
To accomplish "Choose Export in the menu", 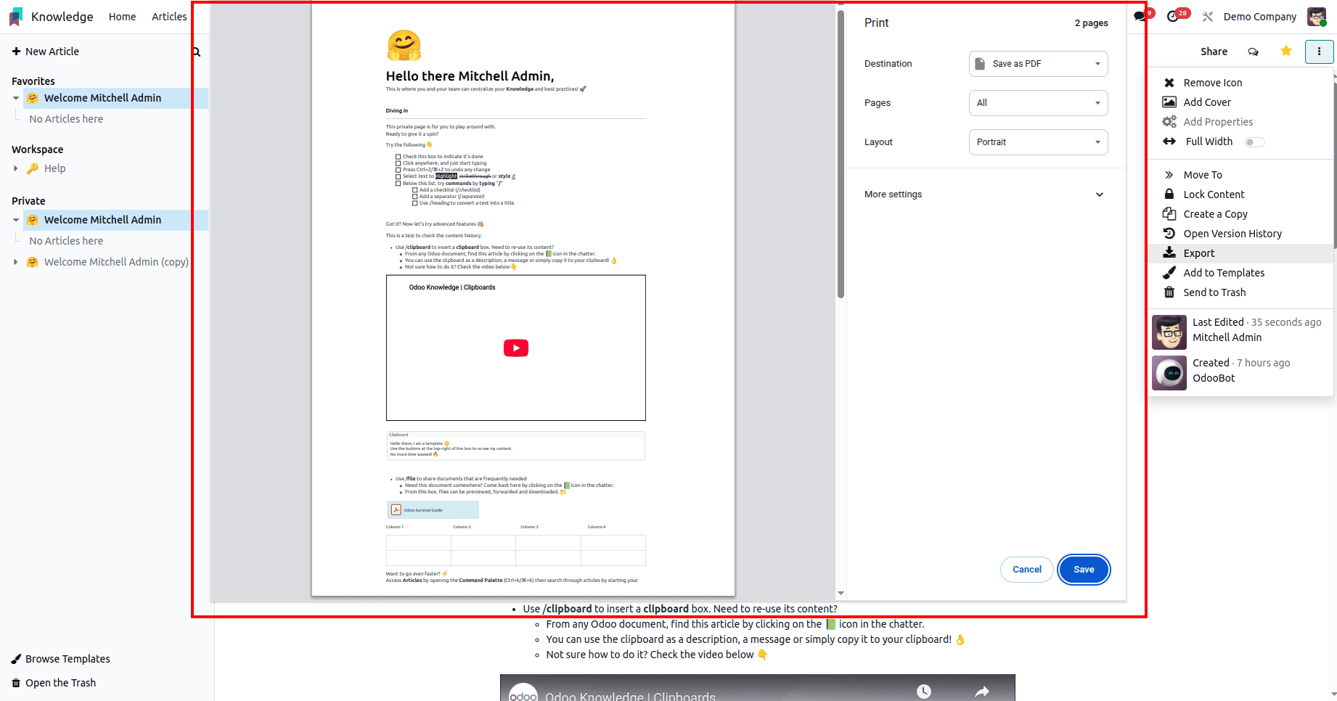I will tap(1241, 253).
